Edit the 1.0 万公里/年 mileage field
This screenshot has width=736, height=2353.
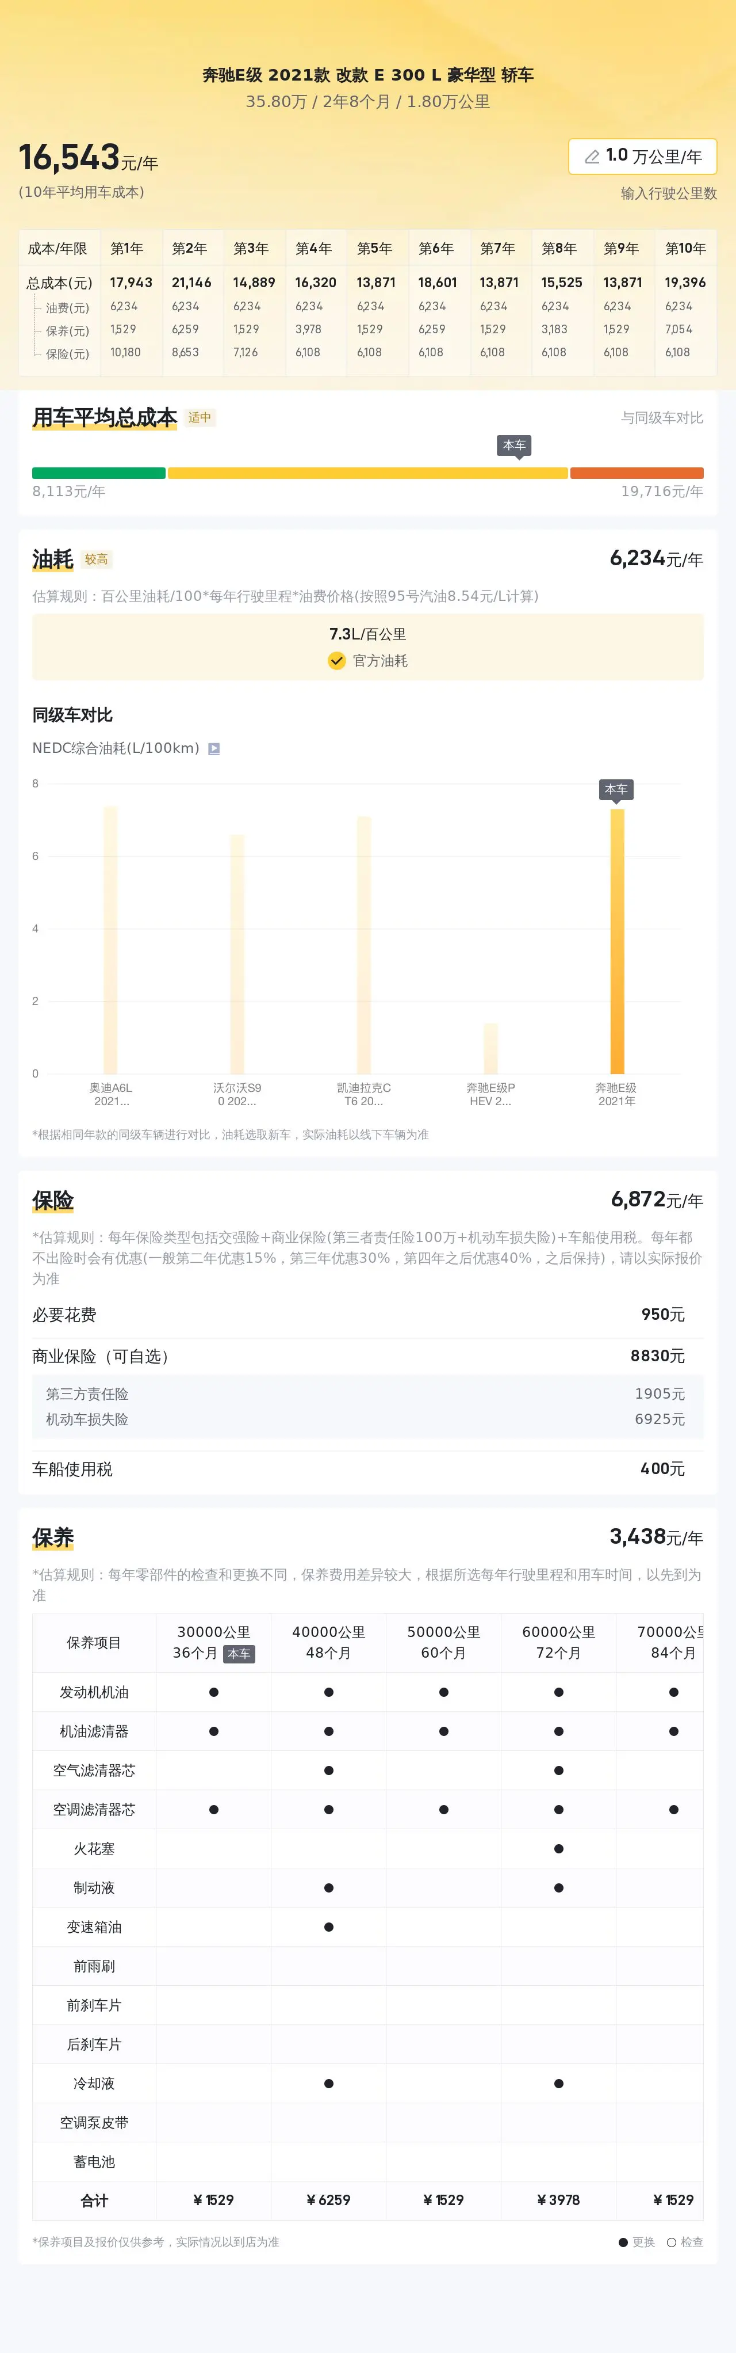click(x=643, y=156)
